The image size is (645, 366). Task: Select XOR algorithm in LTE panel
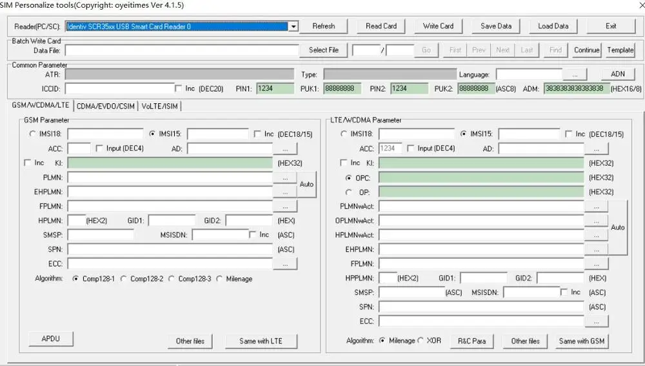(421, 340)
